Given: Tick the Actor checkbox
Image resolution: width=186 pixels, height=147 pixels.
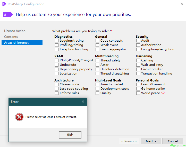Looking at the screenshot, I should coord(97,65).
